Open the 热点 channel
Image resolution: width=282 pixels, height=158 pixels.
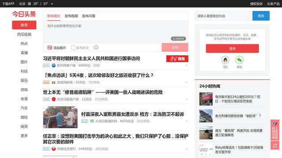(x=24, y=43)
